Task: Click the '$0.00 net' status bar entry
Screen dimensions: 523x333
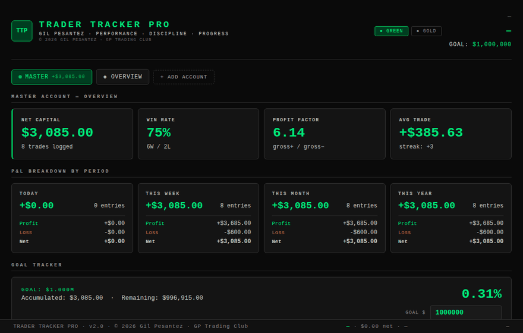Action: pyautogui.click(x=377, y=326)
